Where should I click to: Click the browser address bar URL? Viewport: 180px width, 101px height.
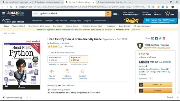point(82,7)
